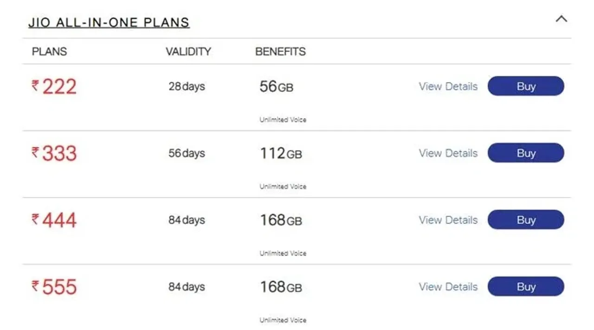Screen dimensions: 594x330
Task: Click the BENEFITS column header
Action: [280, 51]
